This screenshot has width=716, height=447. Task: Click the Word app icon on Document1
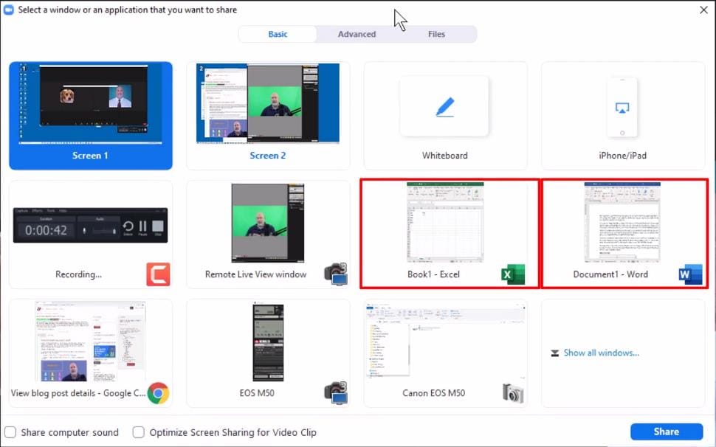689,274
